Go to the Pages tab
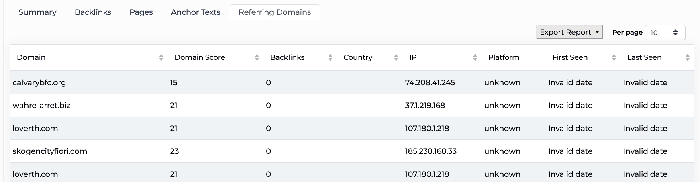This screenshot has width=700, height=182. (x=141, y=12)
